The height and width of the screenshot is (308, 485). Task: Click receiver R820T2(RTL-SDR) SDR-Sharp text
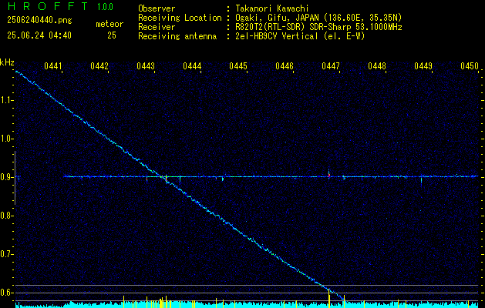318,27
